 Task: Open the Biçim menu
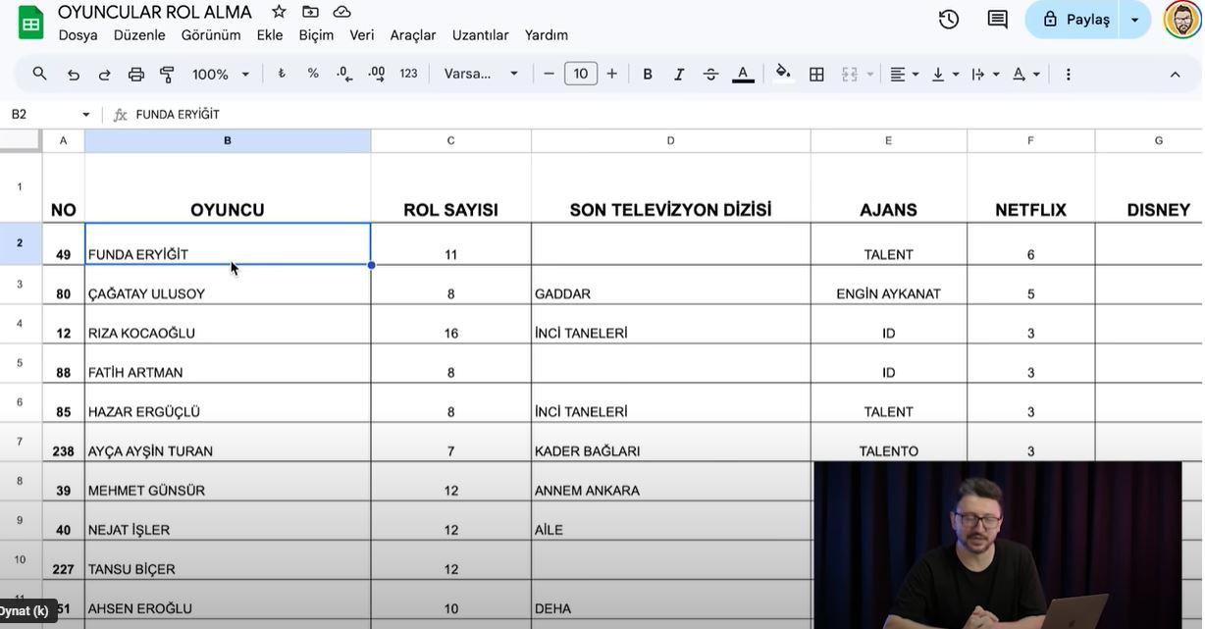click(x=316, y=35)
